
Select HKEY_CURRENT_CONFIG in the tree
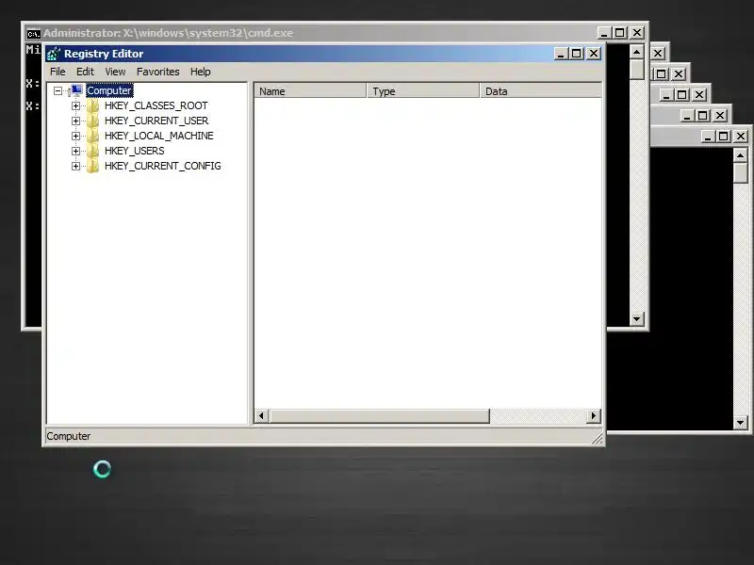point(162,166)
